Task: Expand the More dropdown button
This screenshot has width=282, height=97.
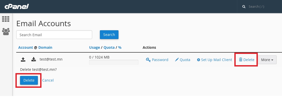Action: pos(267,60)
